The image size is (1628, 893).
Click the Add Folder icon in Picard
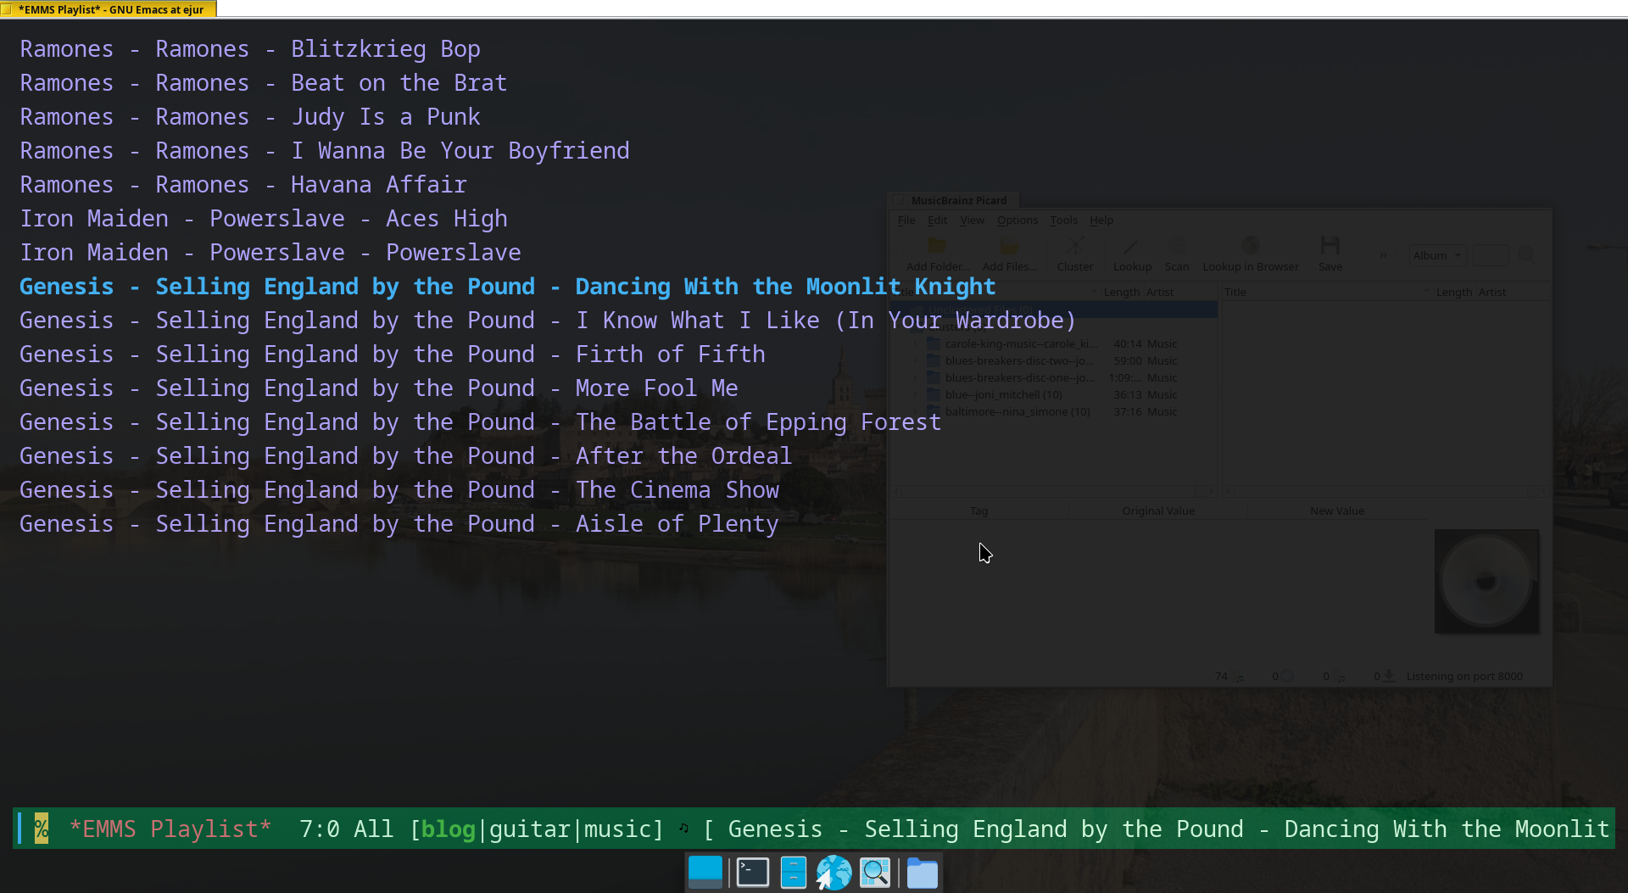tap(937, 245)
